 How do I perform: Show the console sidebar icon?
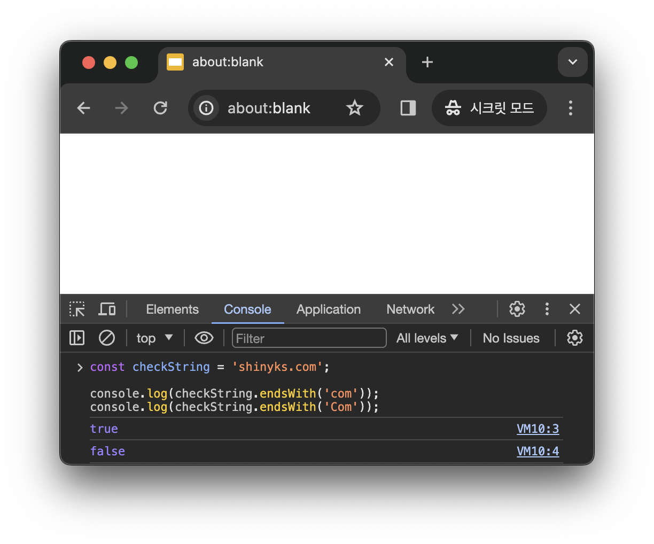point(77,338)
